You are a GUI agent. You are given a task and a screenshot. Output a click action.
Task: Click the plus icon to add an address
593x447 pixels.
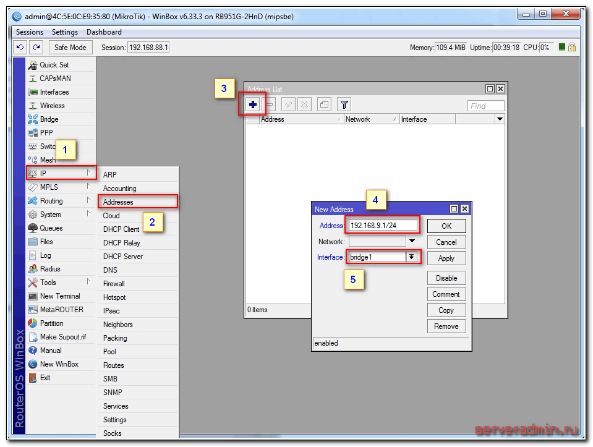point(253,104)
